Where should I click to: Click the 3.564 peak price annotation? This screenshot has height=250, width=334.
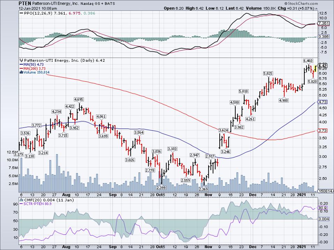pyautogui.click(x=139, y=132)
